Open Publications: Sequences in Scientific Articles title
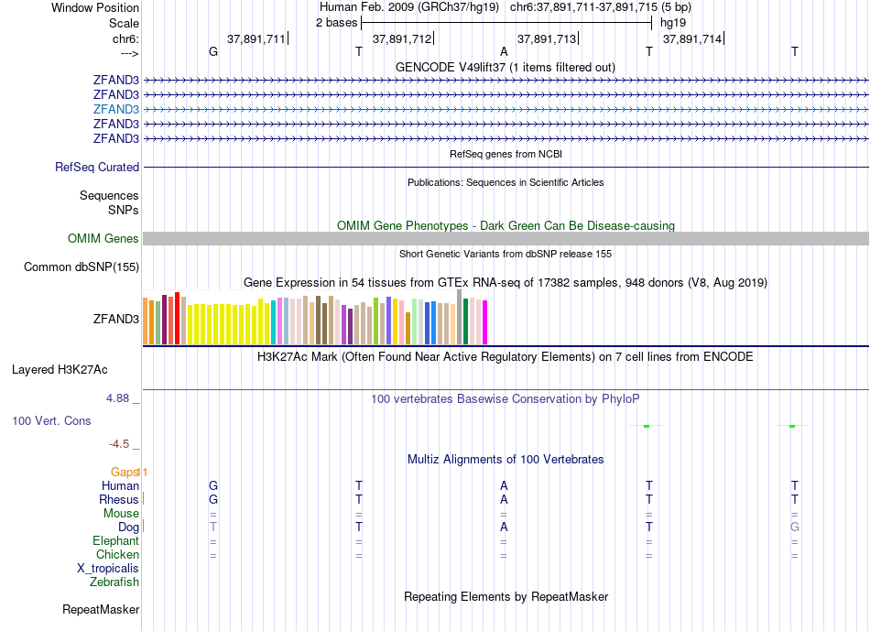Screen dimensions: 870x631 [506, 182]
